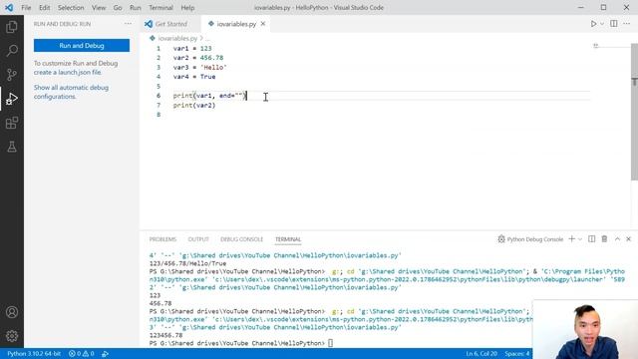Open the View menu
Viewport: 638px width, 359px height.
click(99, 7)
